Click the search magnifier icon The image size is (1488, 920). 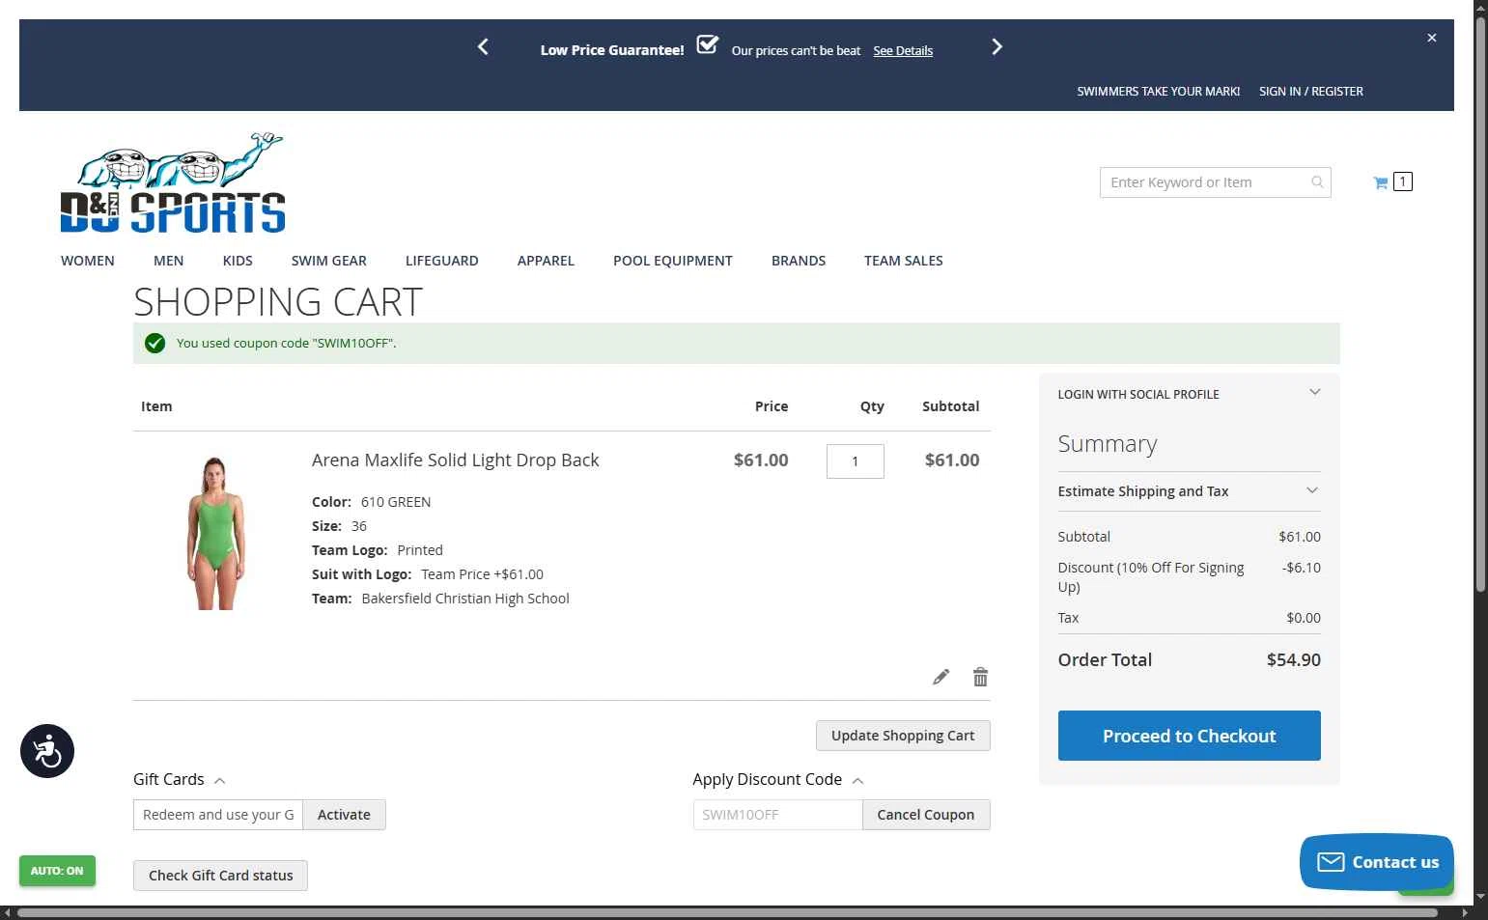1317,182
